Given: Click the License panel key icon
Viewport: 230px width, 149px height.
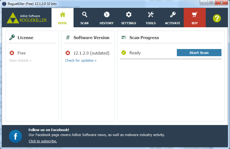Looking at the screenshot, I should [12, 37].
